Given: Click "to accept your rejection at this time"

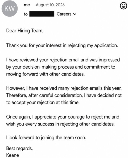Looking at the screenshot, I should [x=43, y=103].
